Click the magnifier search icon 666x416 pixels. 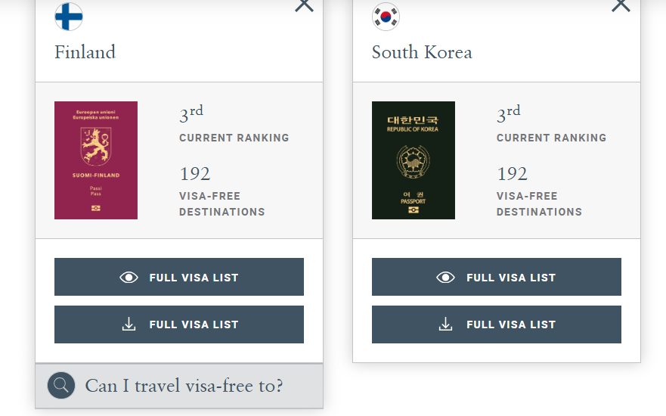(61, 386)
